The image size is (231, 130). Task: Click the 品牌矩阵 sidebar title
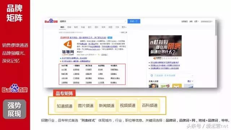pyautogui.click(x=14, y=13)
